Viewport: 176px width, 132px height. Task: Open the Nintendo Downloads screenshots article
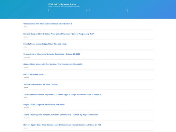[51, 54]
